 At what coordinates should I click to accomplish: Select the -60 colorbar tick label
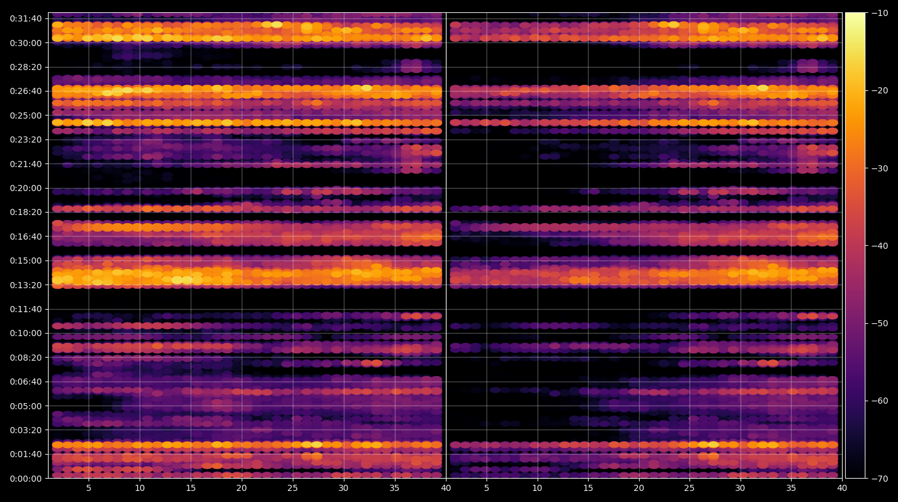[880, 401]
